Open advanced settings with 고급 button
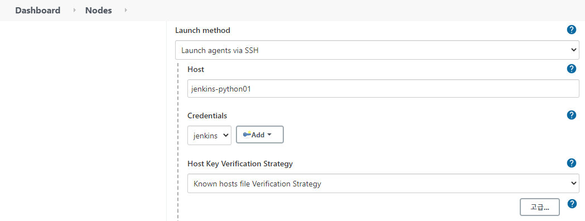 click(539, 207)
